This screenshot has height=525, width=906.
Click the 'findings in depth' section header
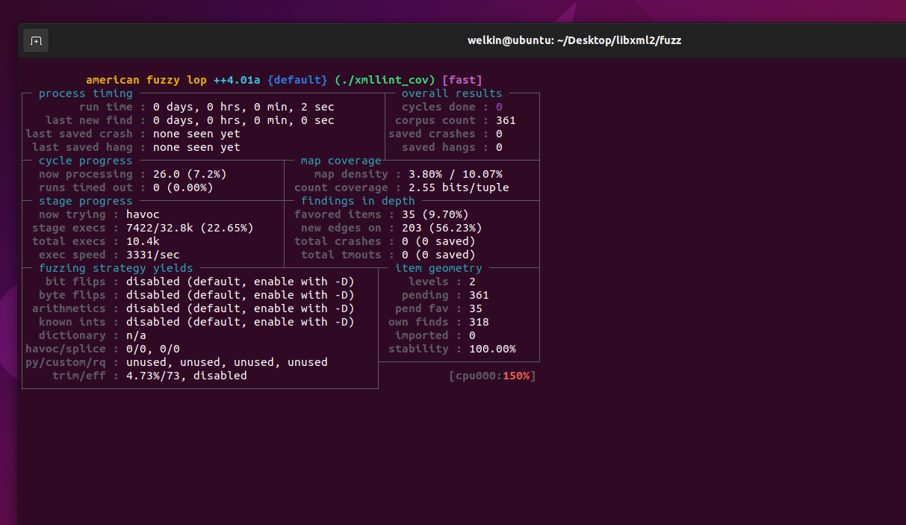click(358, 201)
